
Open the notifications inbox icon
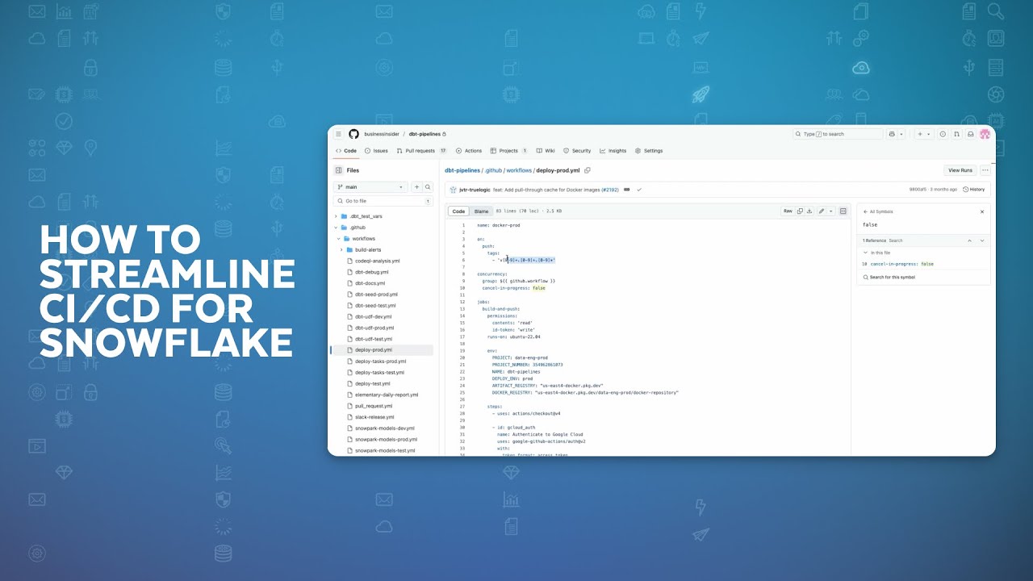point(971,134)
